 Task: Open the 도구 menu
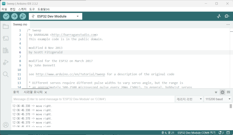(x=32, y=9)
